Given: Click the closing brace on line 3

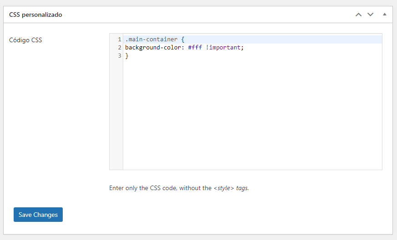Looking at the screenshot, I should coord(127,56).
